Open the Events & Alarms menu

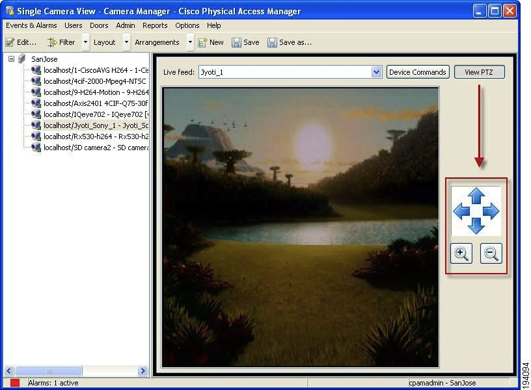point(31,25)
